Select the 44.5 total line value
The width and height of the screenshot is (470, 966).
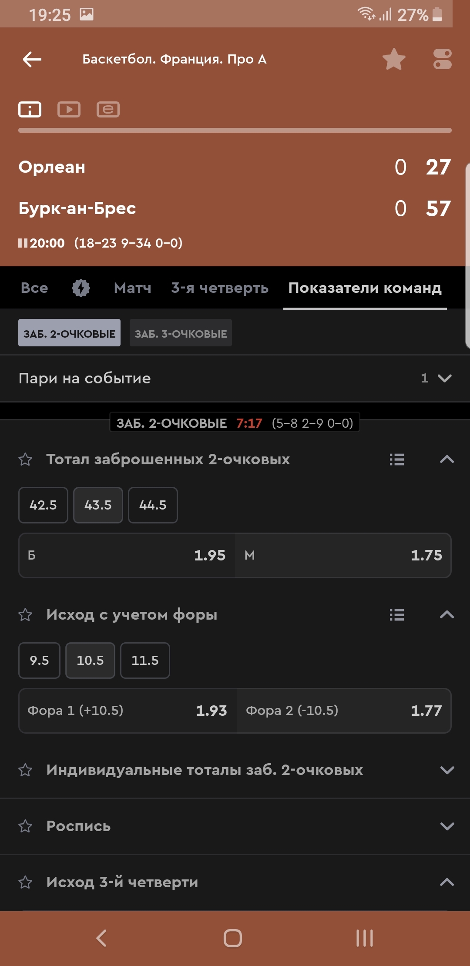tap(153, 505)
